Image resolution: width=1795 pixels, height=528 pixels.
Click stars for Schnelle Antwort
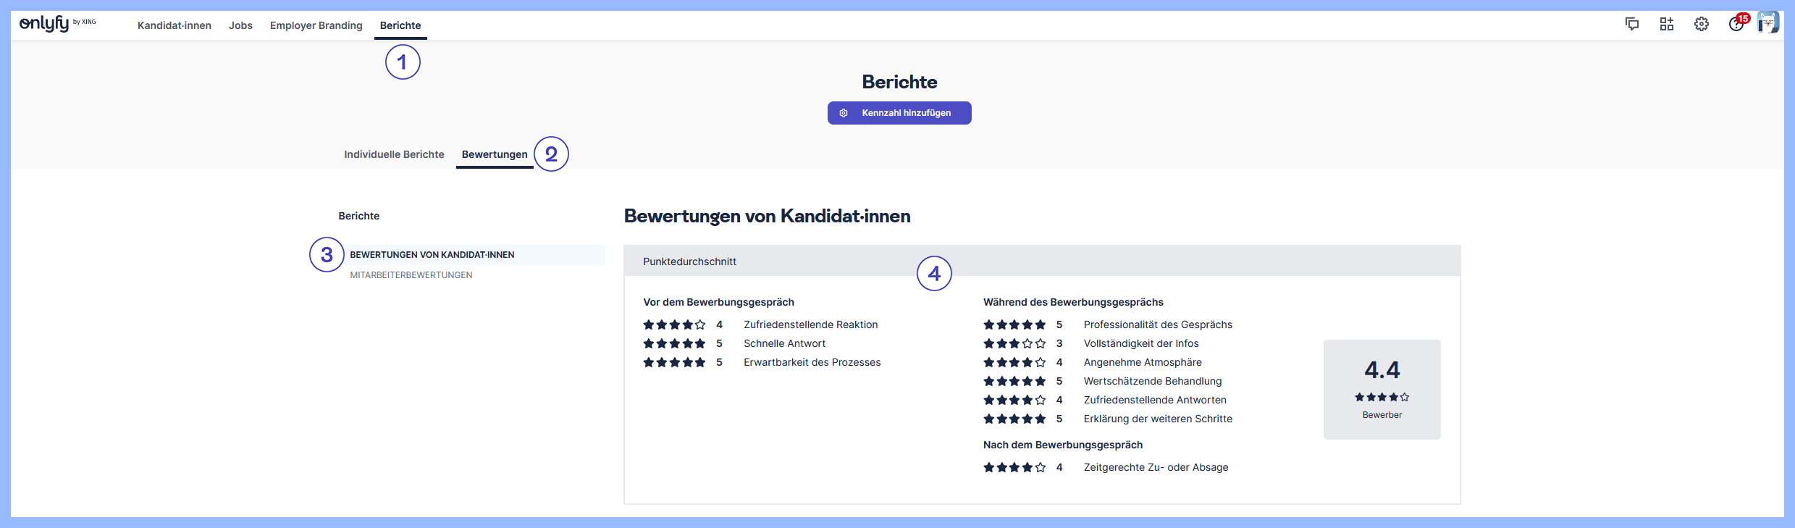674,343
